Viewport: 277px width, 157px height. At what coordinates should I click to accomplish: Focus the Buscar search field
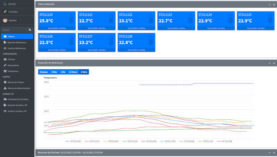(x=14, y=30)
